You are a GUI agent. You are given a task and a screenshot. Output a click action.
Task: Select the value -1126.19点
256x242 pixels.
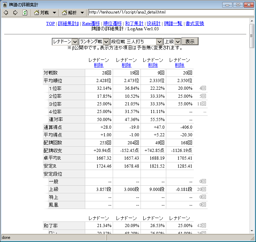click(182, 151)
